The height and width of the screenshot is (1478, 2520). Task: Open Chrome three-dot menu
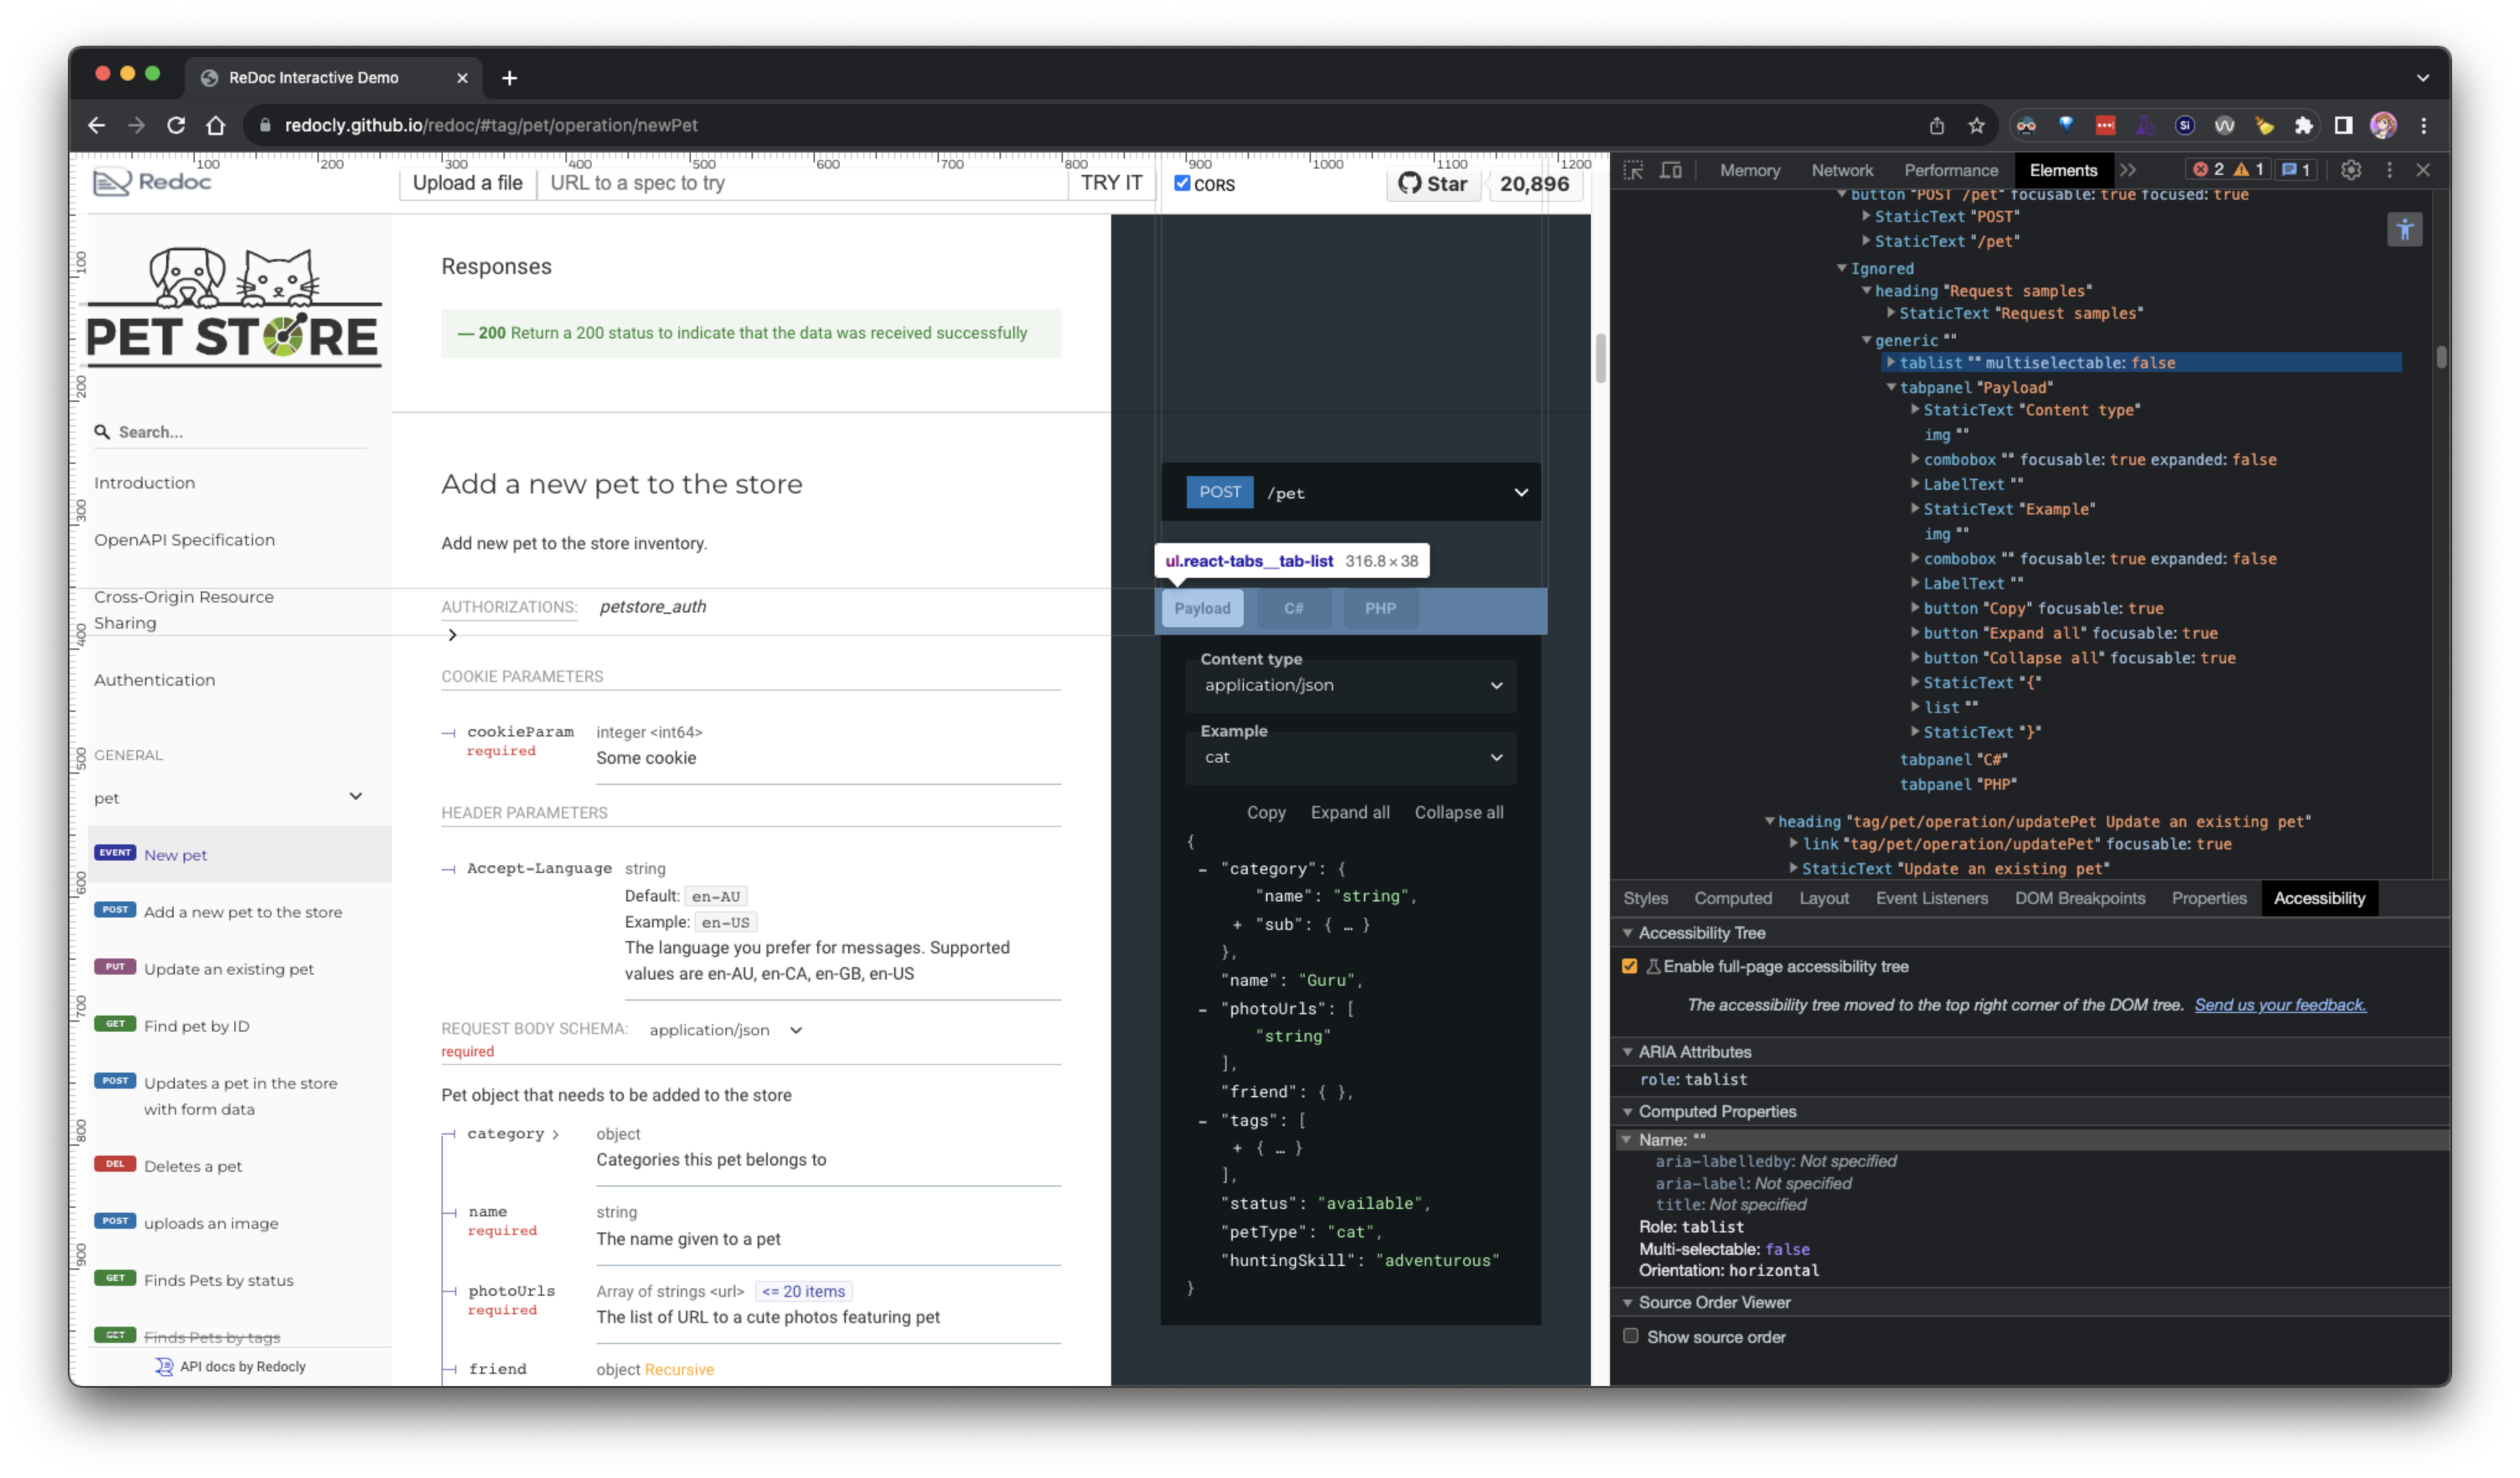[2424, 125]
